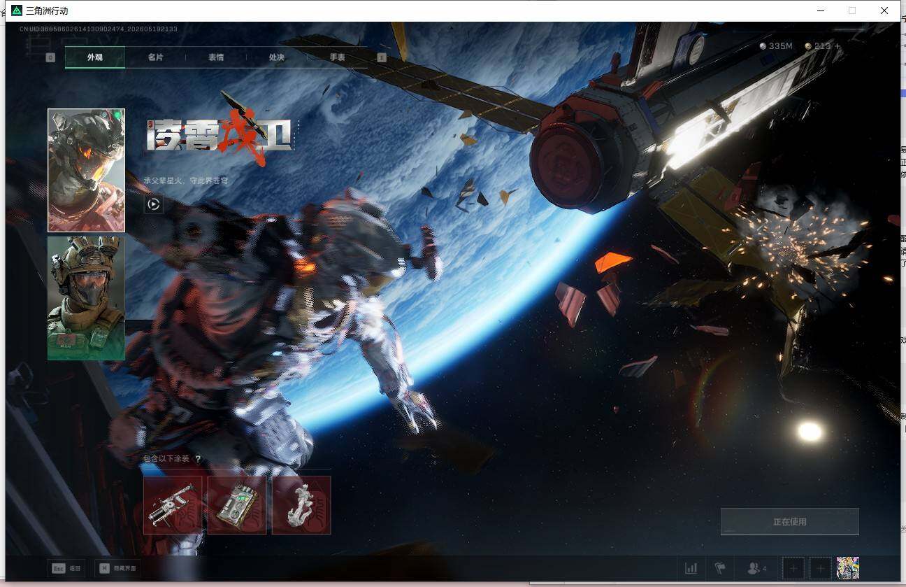Open the 手表 tab
This screenshot has width=906, height=587.
tap(337, 57)
